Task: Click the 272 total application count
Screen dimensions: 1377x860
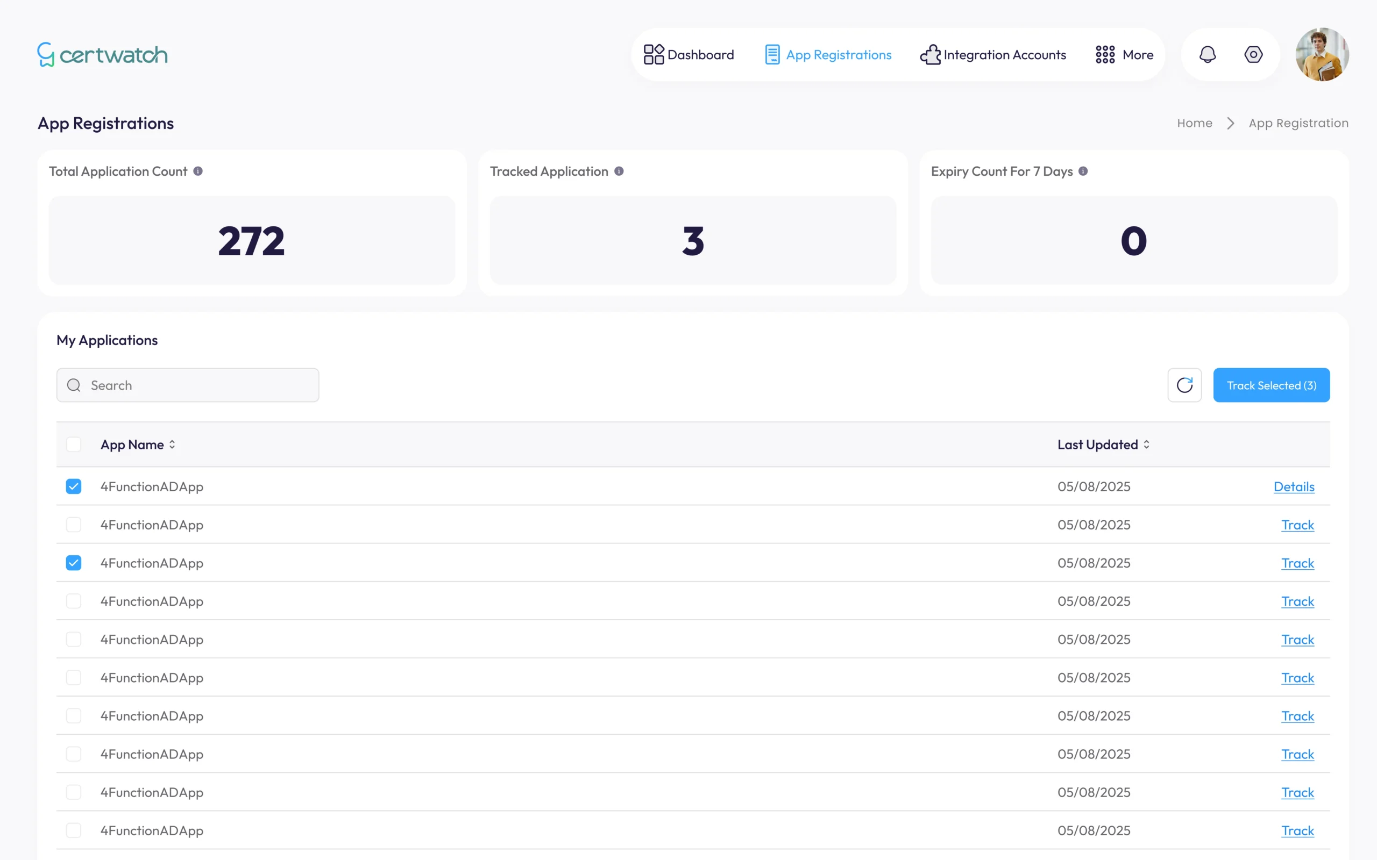Action: point(252,241)
